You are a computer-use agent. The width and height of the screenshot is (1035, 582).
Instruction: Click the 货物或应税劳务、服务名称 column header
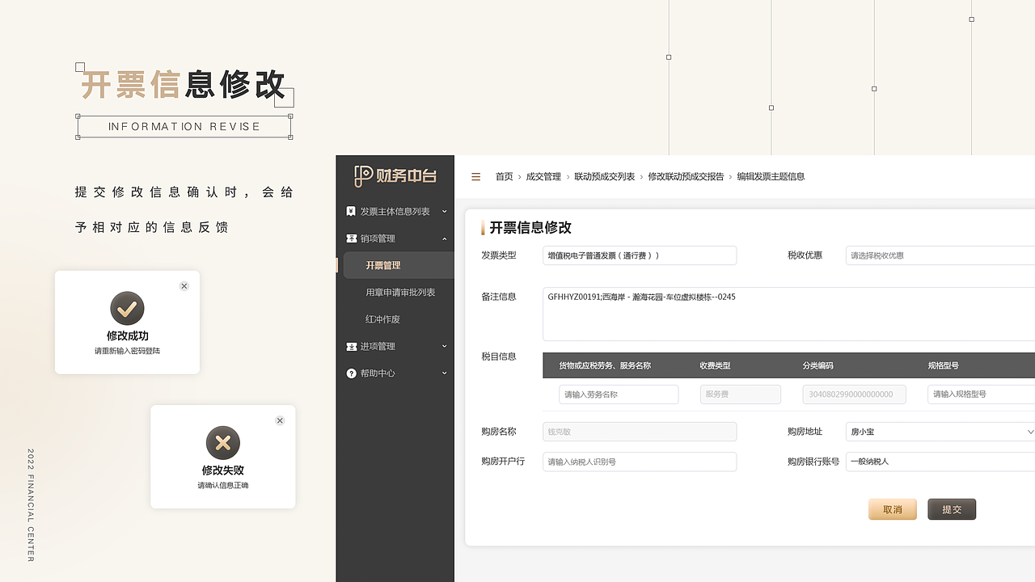605,365
